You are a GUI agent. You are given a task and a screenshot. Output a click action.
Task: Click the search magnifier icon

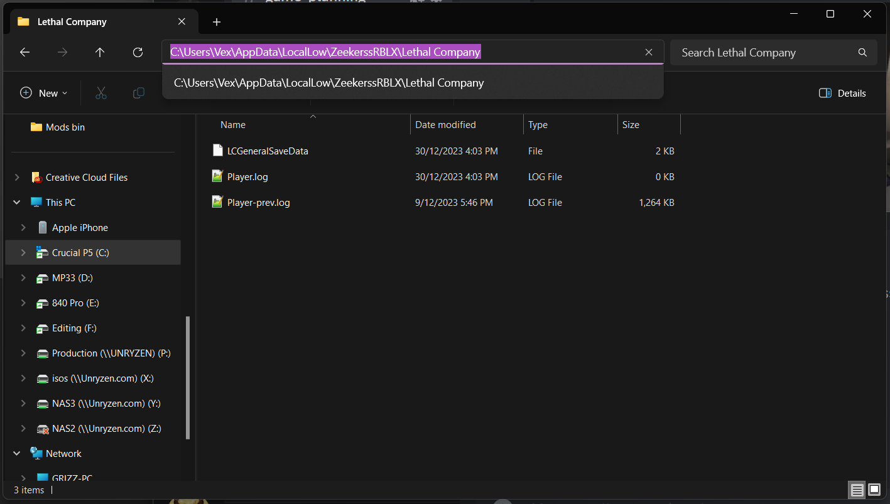(862, 53)
